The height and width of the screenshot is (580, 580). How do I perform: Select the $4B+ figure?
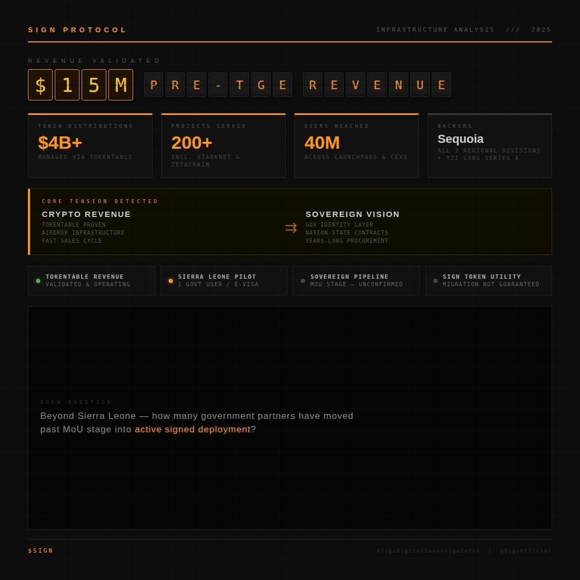[x=60, y=143]
